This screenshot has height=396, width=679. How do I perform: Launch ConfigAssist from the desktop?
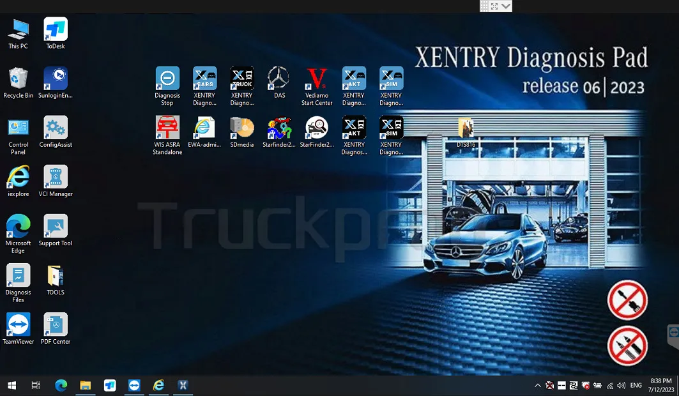pyautogui.click(x=56, y=128)
